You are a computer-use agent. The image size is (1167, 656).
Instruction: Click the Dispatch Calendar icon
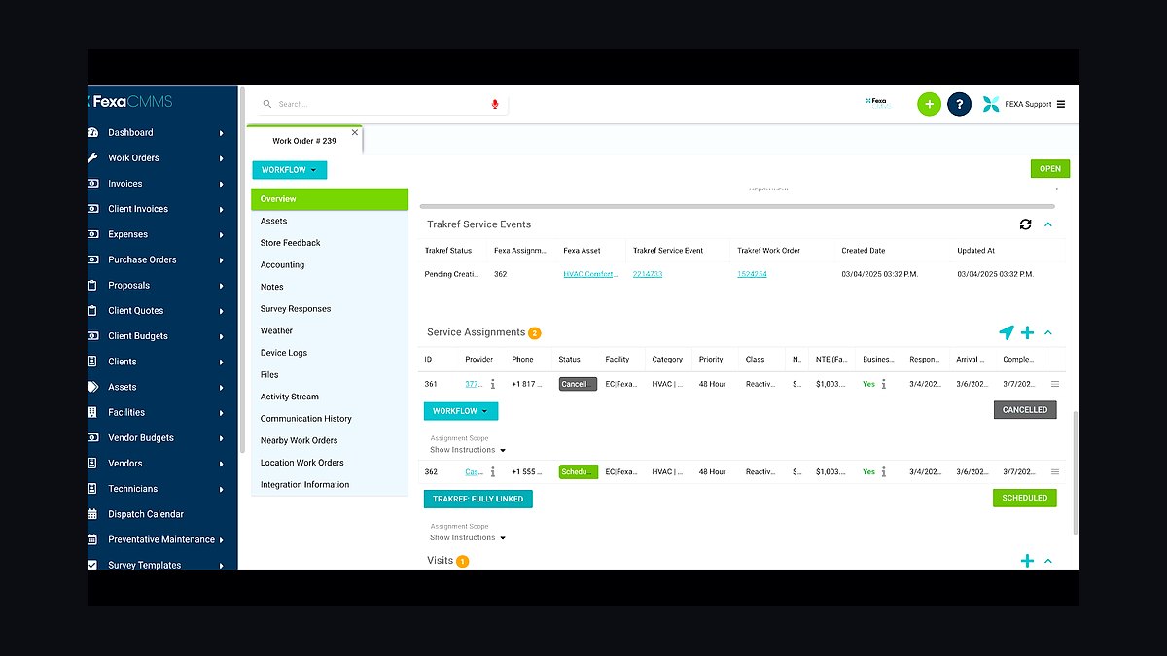(92, 514)
